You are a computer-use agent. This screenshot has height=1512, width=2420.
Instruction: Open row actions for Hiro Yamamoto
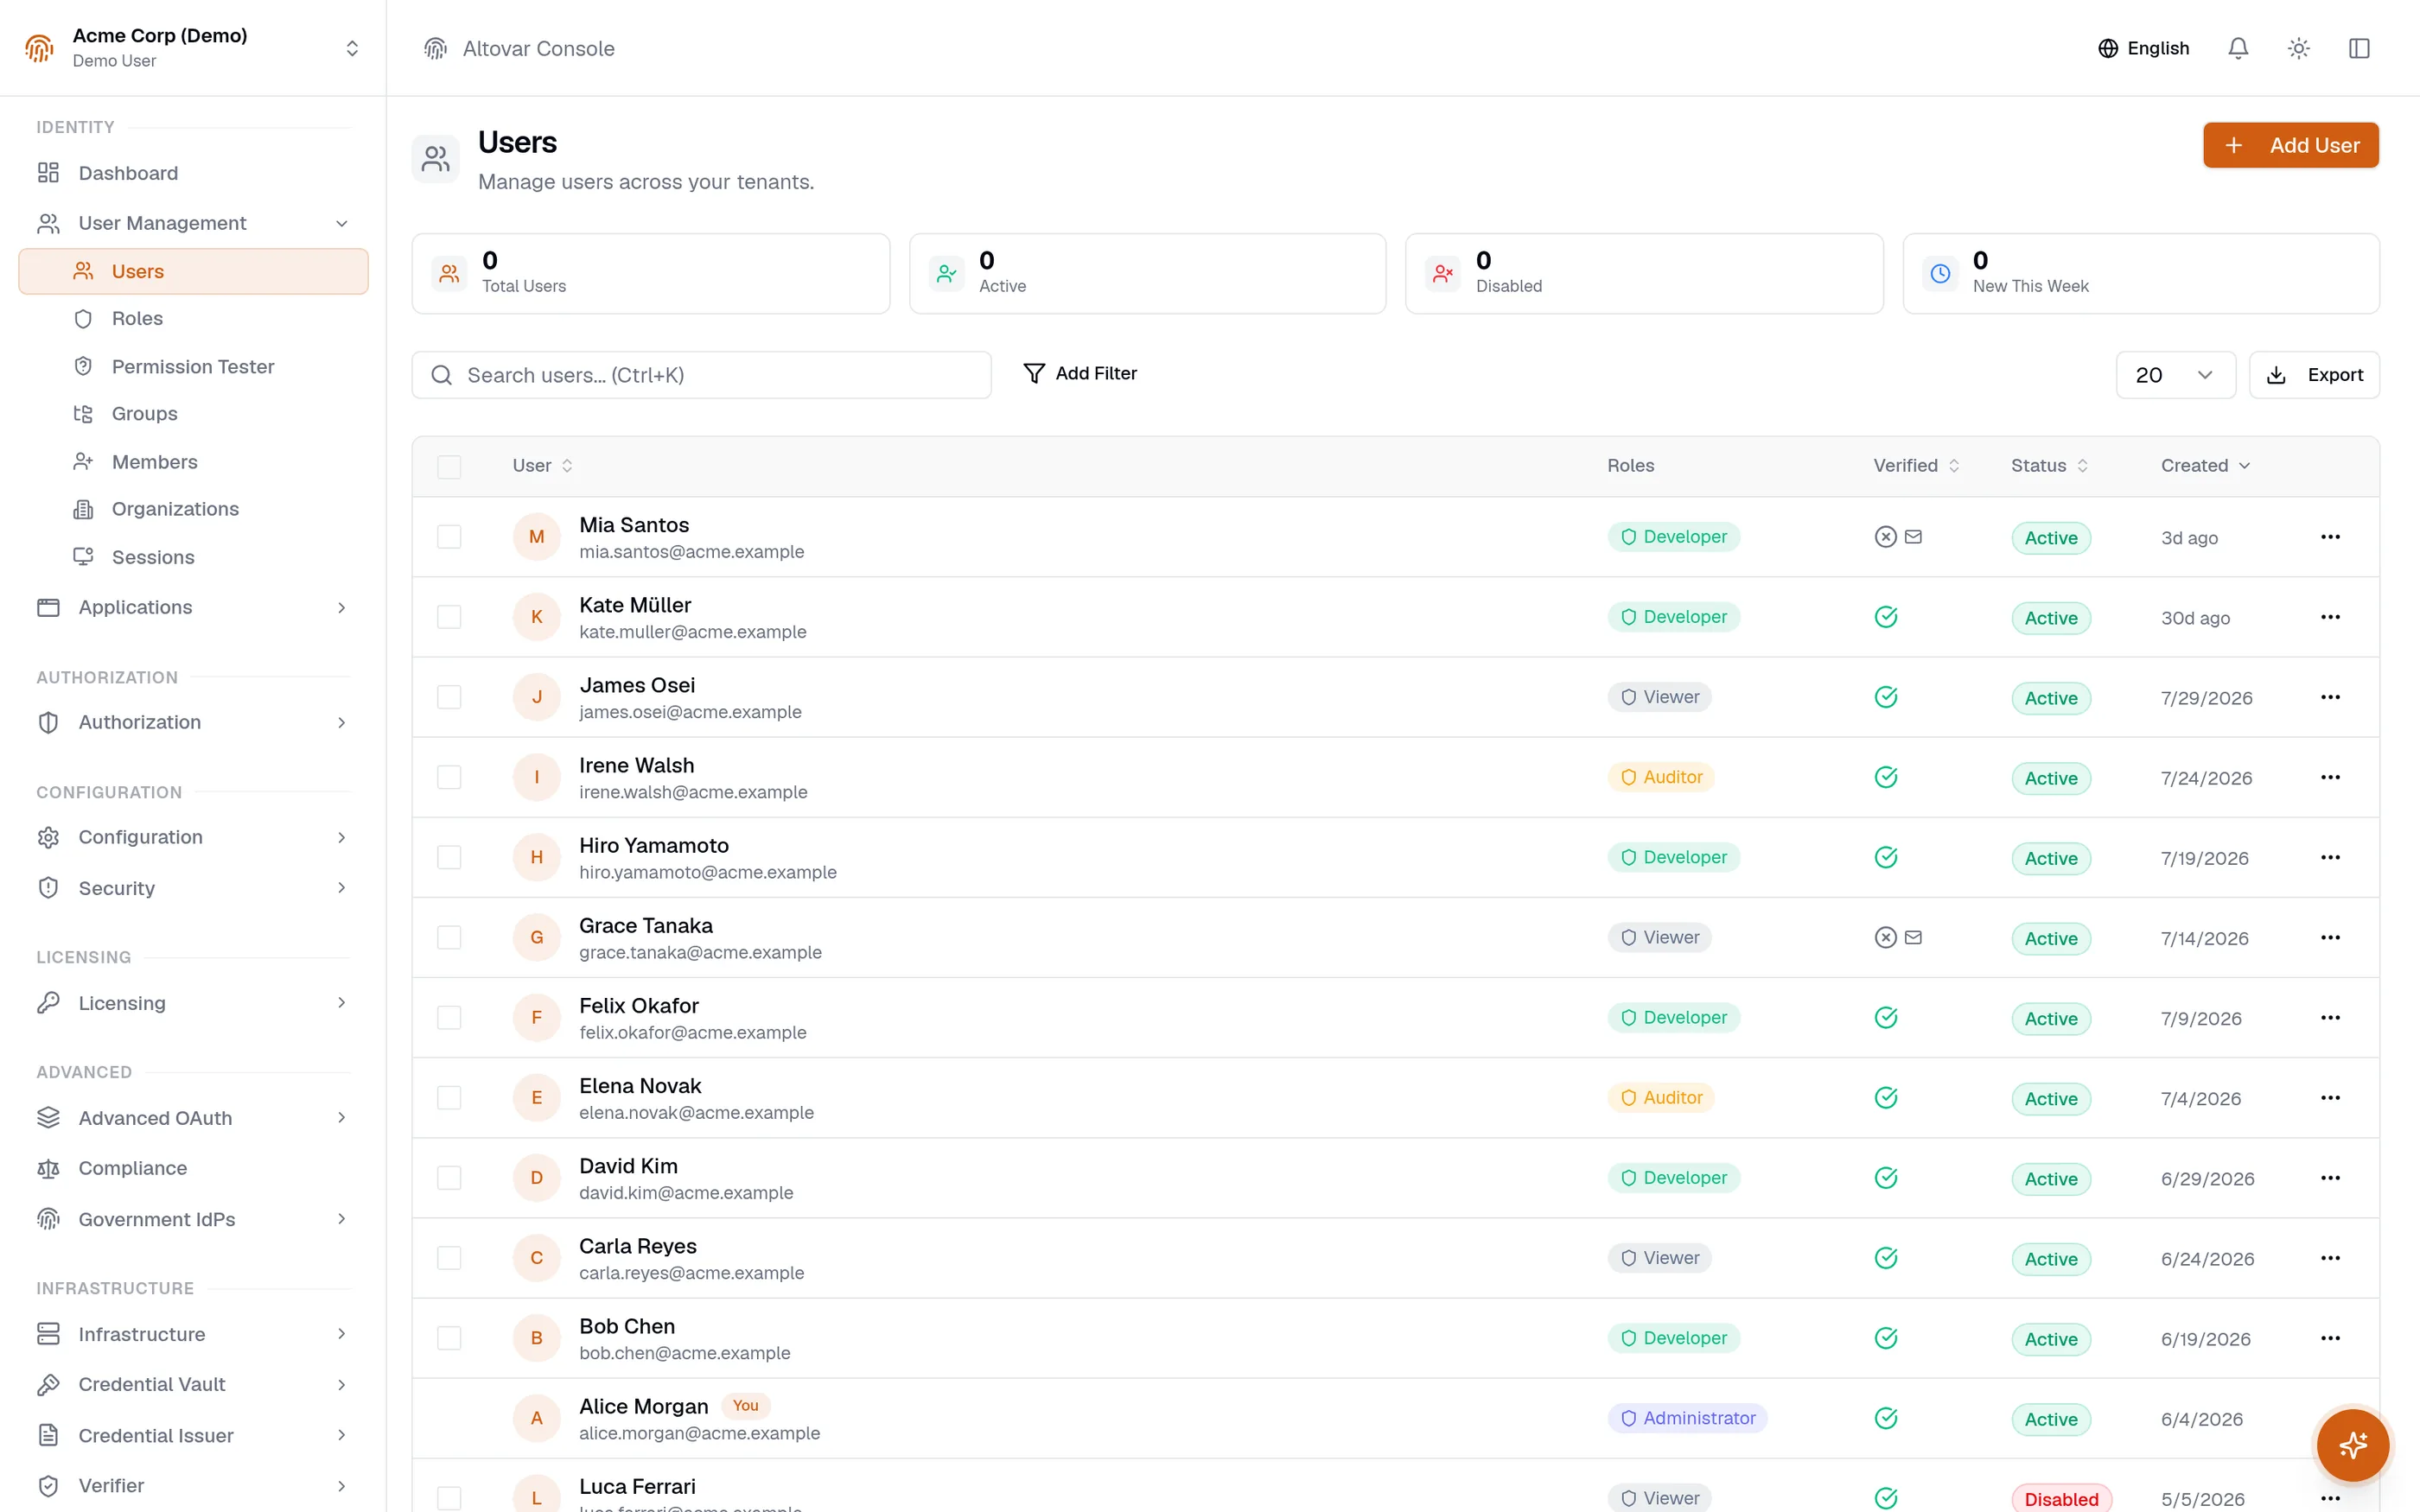point(2330,857)
